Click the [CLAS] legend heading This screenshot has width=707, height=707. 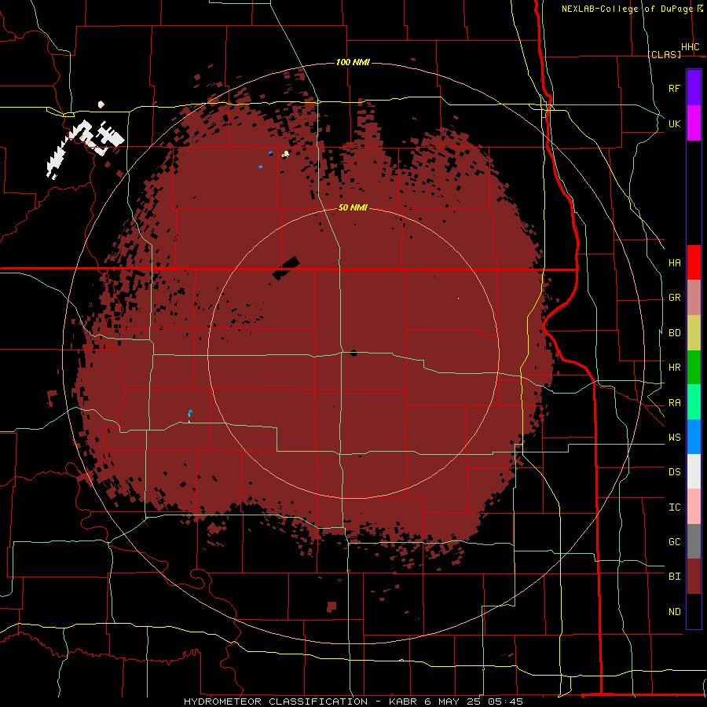click(x=664, y=54)
